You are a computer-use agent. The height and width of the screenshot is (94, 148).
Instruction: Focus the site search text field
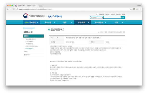tap(112, 17)
